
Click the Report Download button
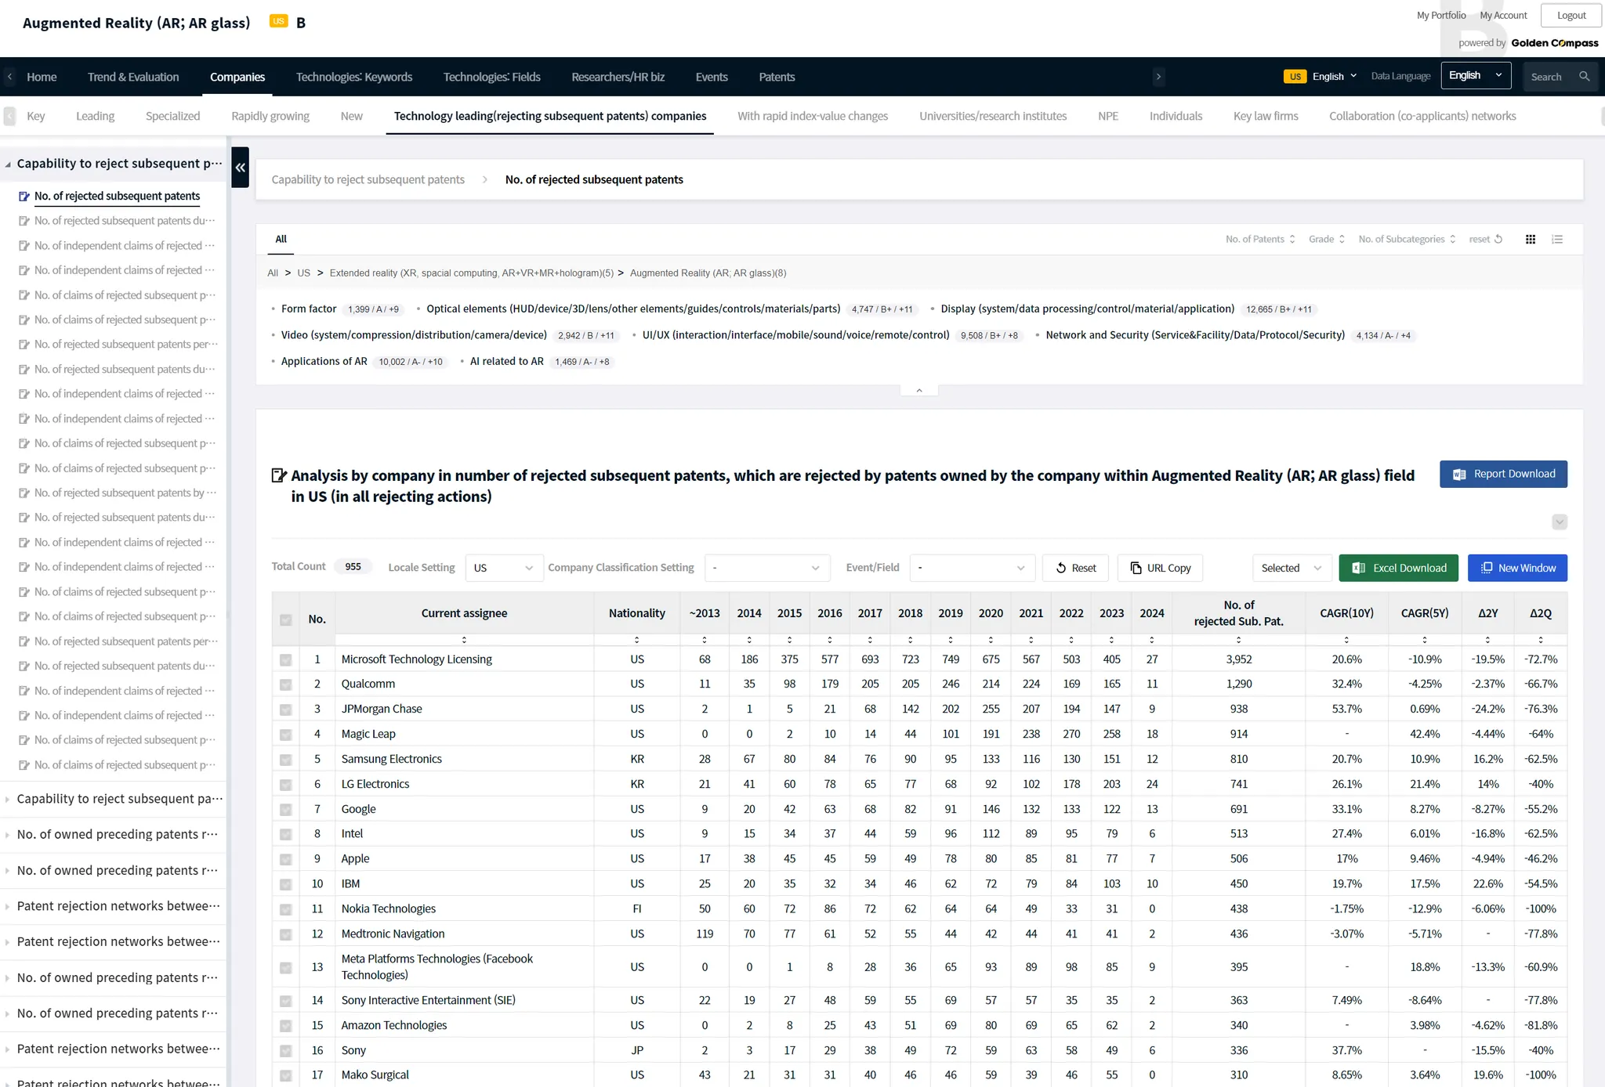(1503, 474)
